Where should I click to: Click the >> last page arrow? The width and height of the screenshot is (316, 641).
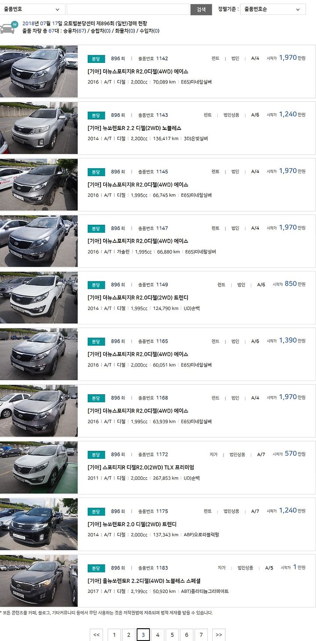pos(219,635)
